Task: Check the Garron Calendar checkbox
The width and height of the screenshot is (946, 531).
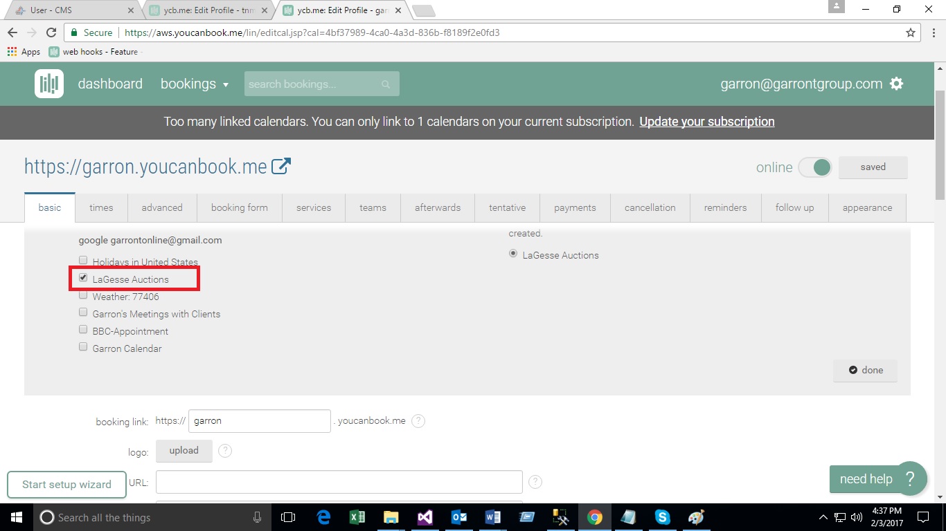Action: [x=83, y=347]
